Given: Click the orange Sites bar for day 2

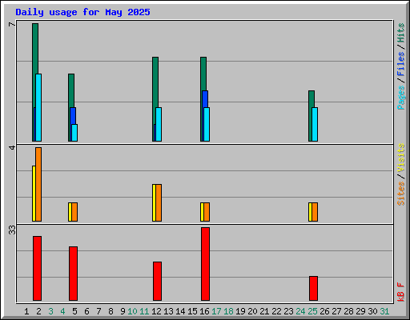Looking at the screenshot, I should point(38,184).
